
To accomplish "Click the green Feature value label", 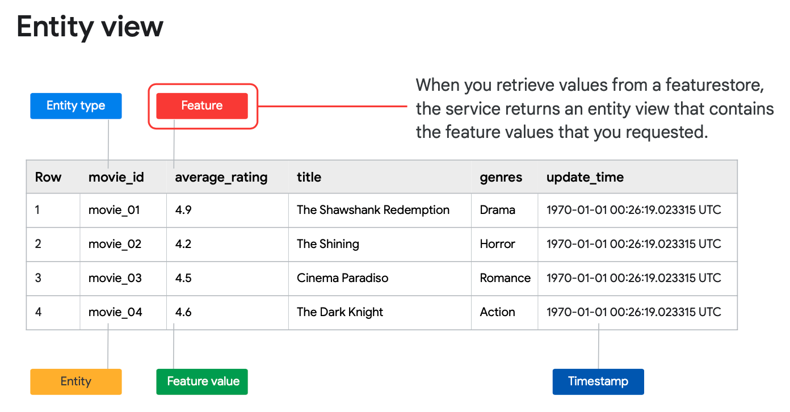I will [x=202, y=381].
